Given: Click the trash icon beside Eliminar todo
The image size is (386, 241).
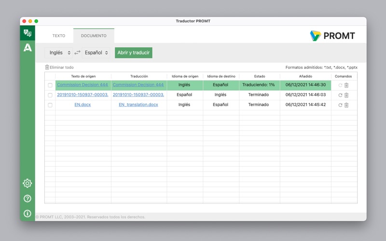Looking at the screenshot, I should click(x=47, y=67).
